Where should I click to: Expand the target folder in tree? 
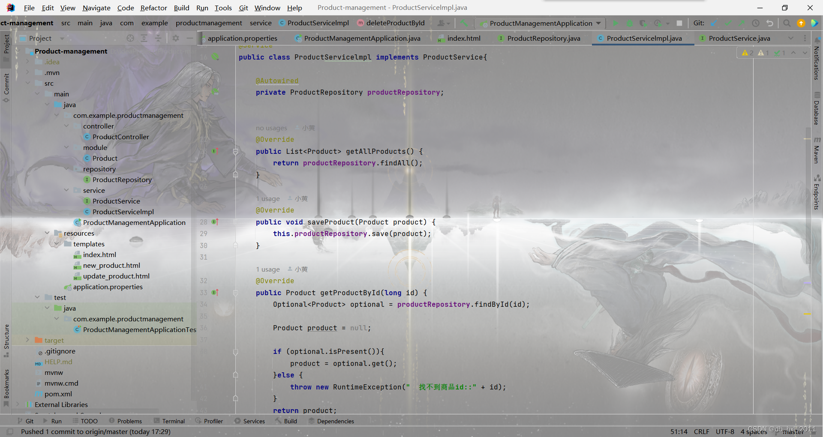coord(28,340)
